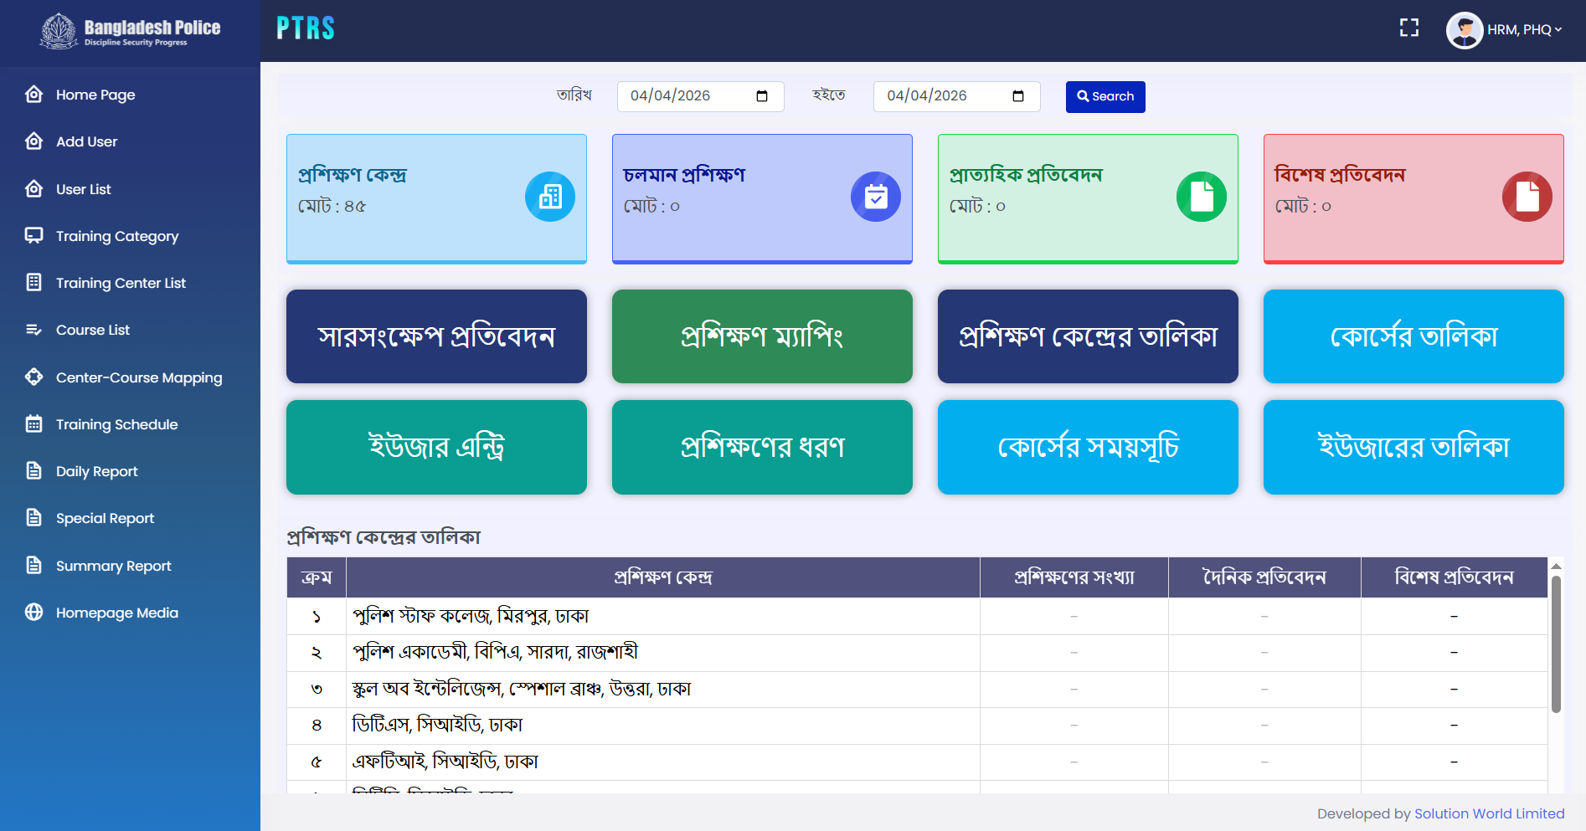Viewport: 1586px width, 831px height.
Task: Click the calendar-check icon on ongoing training card
Action: coord(875,197)
